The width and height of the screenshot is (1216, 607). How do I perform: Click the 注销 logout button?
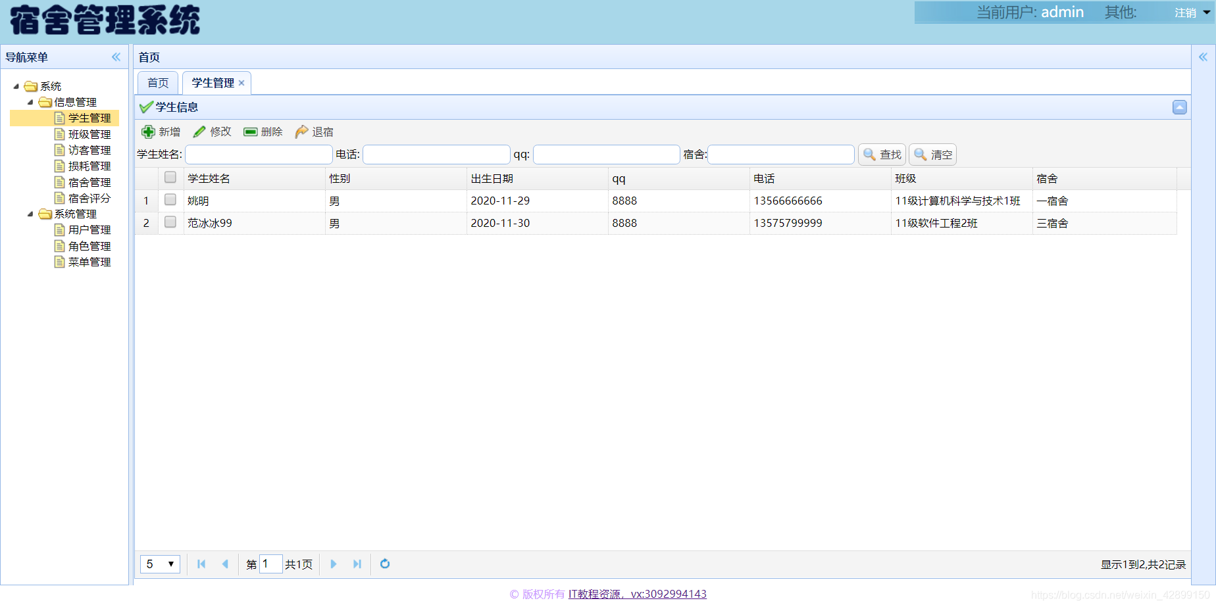(x=1185, y=12)
